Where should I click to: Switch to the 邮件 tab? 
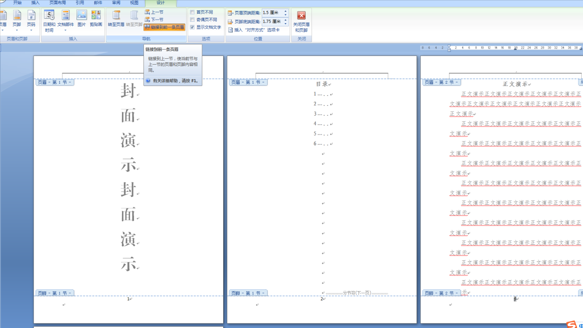coord(98,3)
